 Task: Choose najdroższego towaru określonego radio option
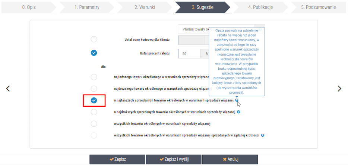94,89
